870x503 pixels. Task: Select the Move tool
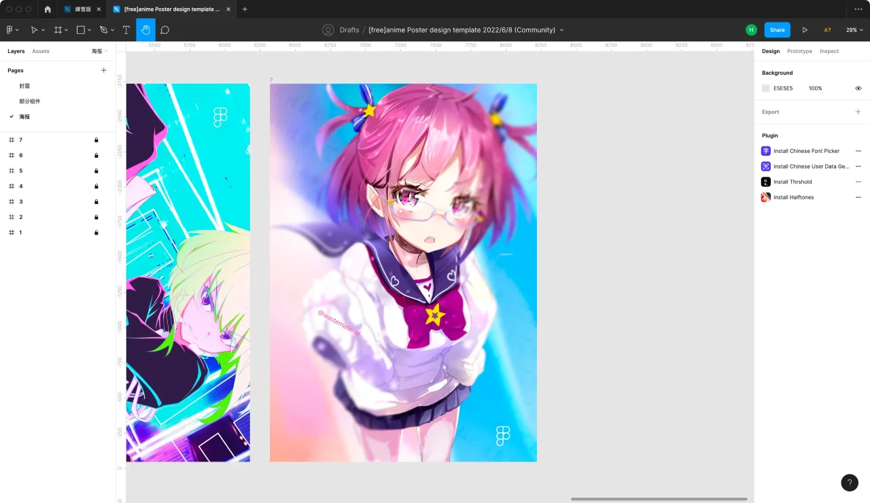(34, 30)
